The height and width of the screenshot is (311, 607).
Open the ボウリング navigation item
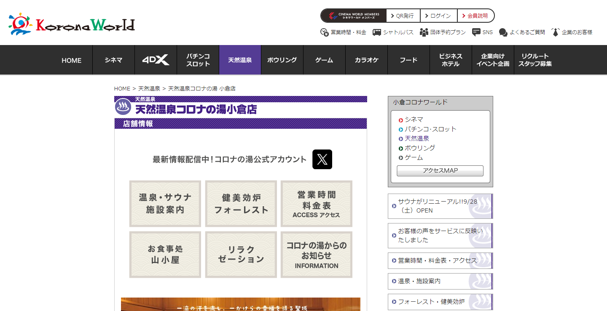(x=282, y=60)
